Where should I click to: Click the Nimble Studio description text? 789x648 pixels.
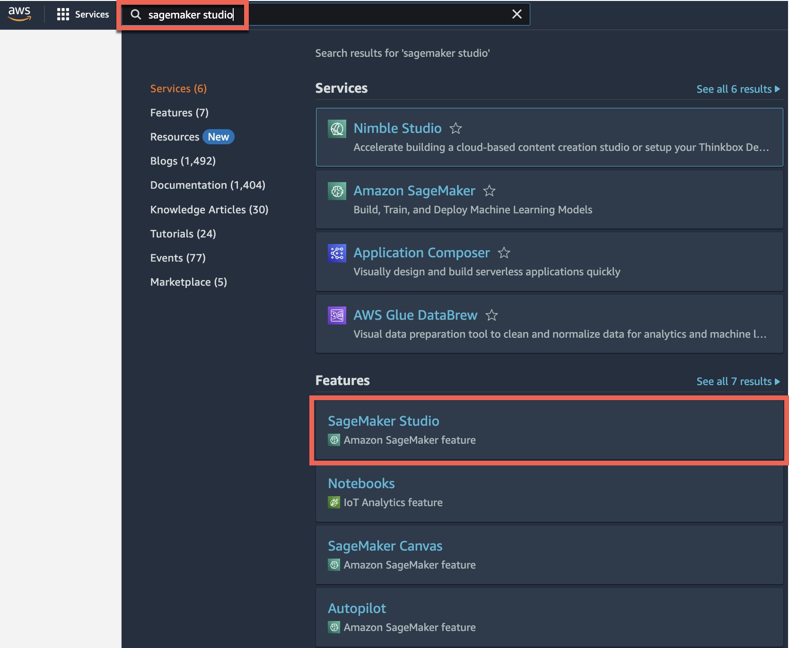(x=561, y=147)
